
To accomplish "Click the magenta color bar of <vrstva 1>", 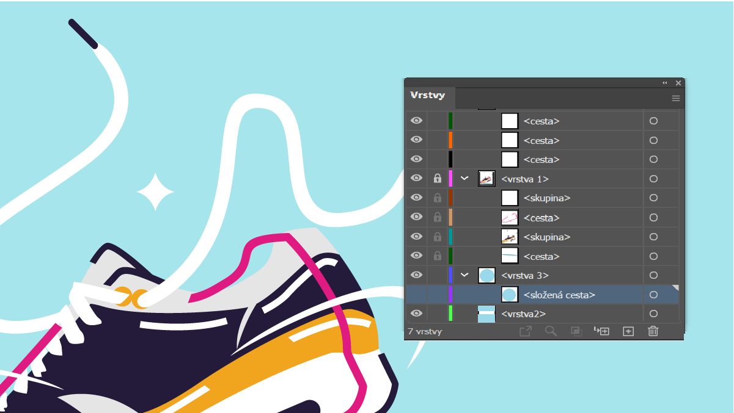I will pos(450,179).
